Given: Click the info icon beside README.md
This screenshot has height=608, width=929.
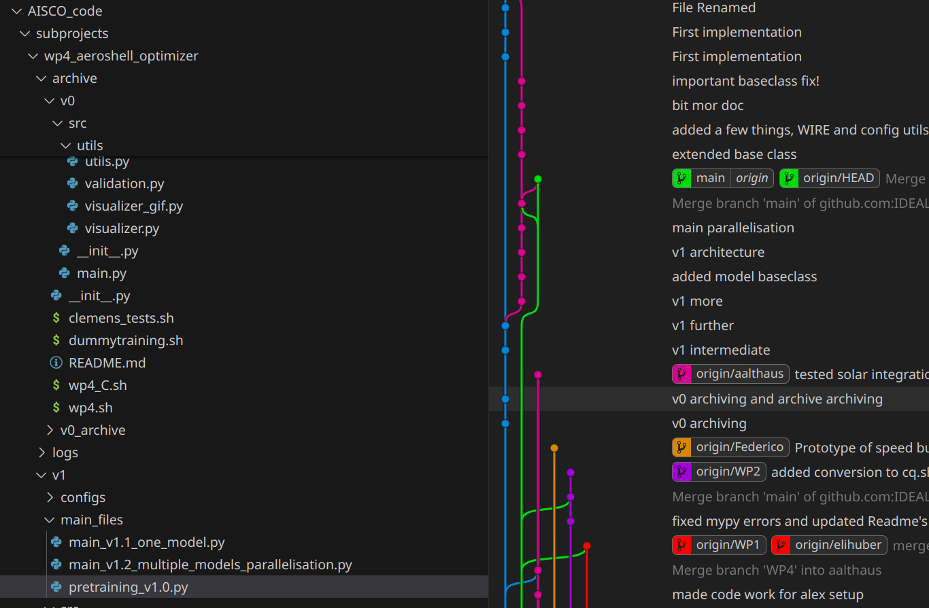Looking at the screenshot, I should tap(56, 363).
